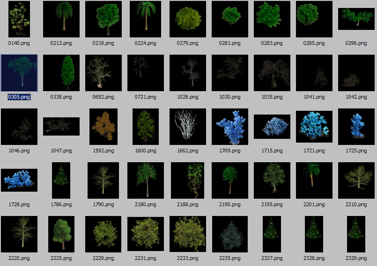Select the 2188.png twisted vine tree
The height and width of the screenshot is (266, 377).
coord(188,180)
